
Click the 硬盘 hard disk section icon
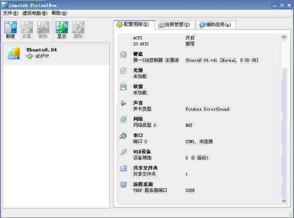(x=123, y=54)
